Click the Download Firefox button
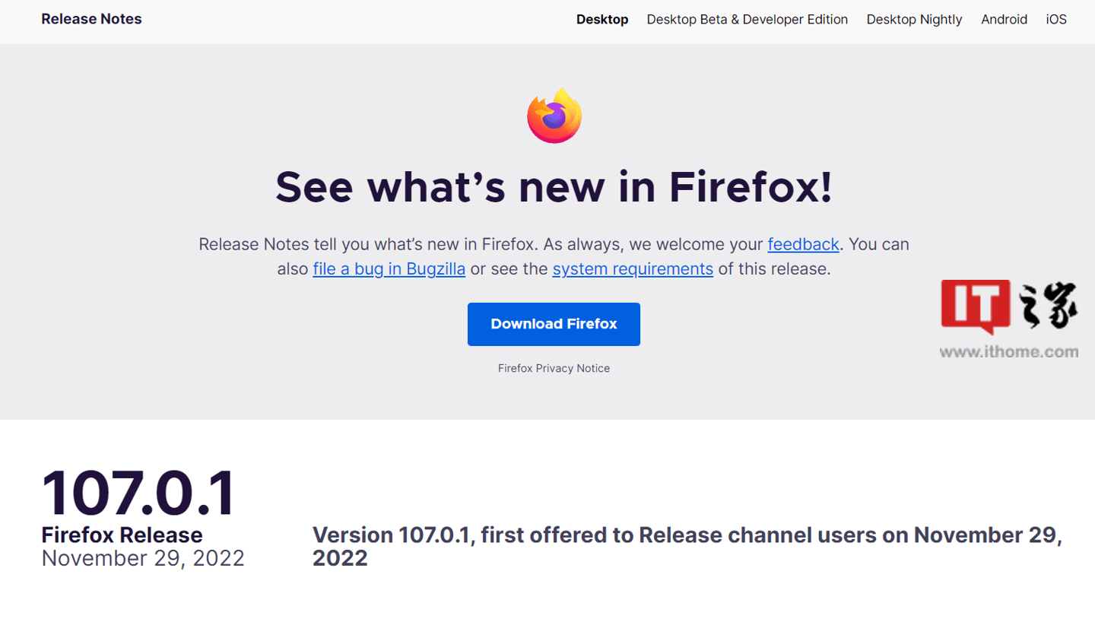The height and width of the screenshot is (622, 1095). (553, 324)
